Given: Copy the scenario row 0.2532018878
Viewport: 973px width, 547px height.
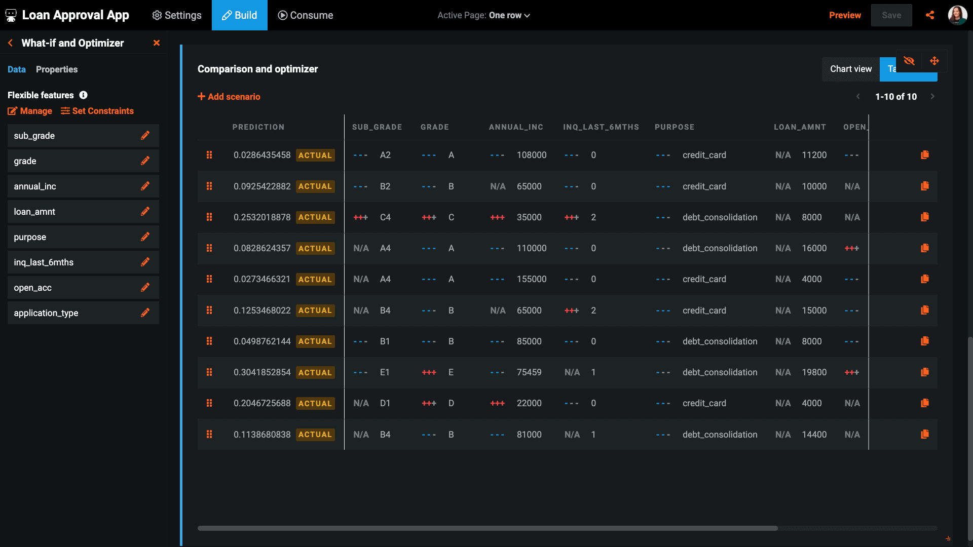Looking at the screenshot, I should (925, 217).
